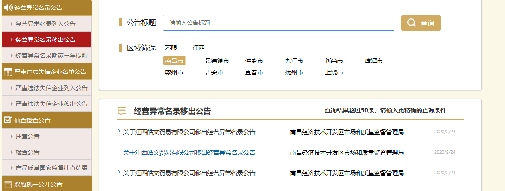505x191 pixels.
Task: Click the magnifier icon in the 查询 button
Action: [411, 23]
